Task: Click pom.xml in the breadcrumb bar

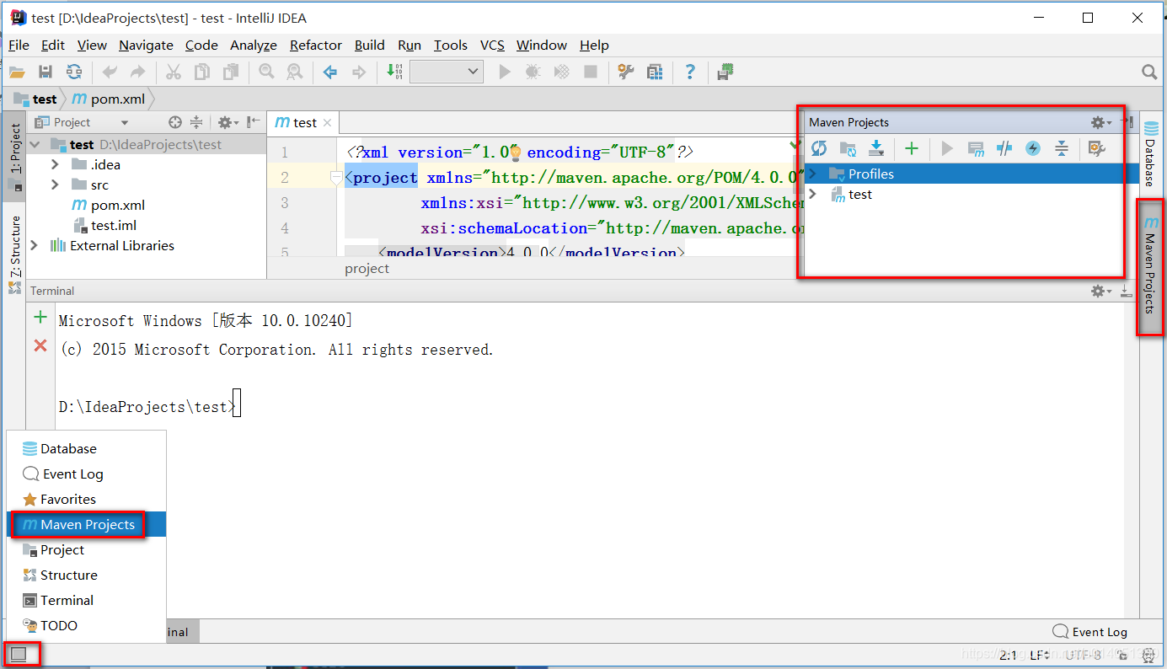Action: (x=109, y=99)
